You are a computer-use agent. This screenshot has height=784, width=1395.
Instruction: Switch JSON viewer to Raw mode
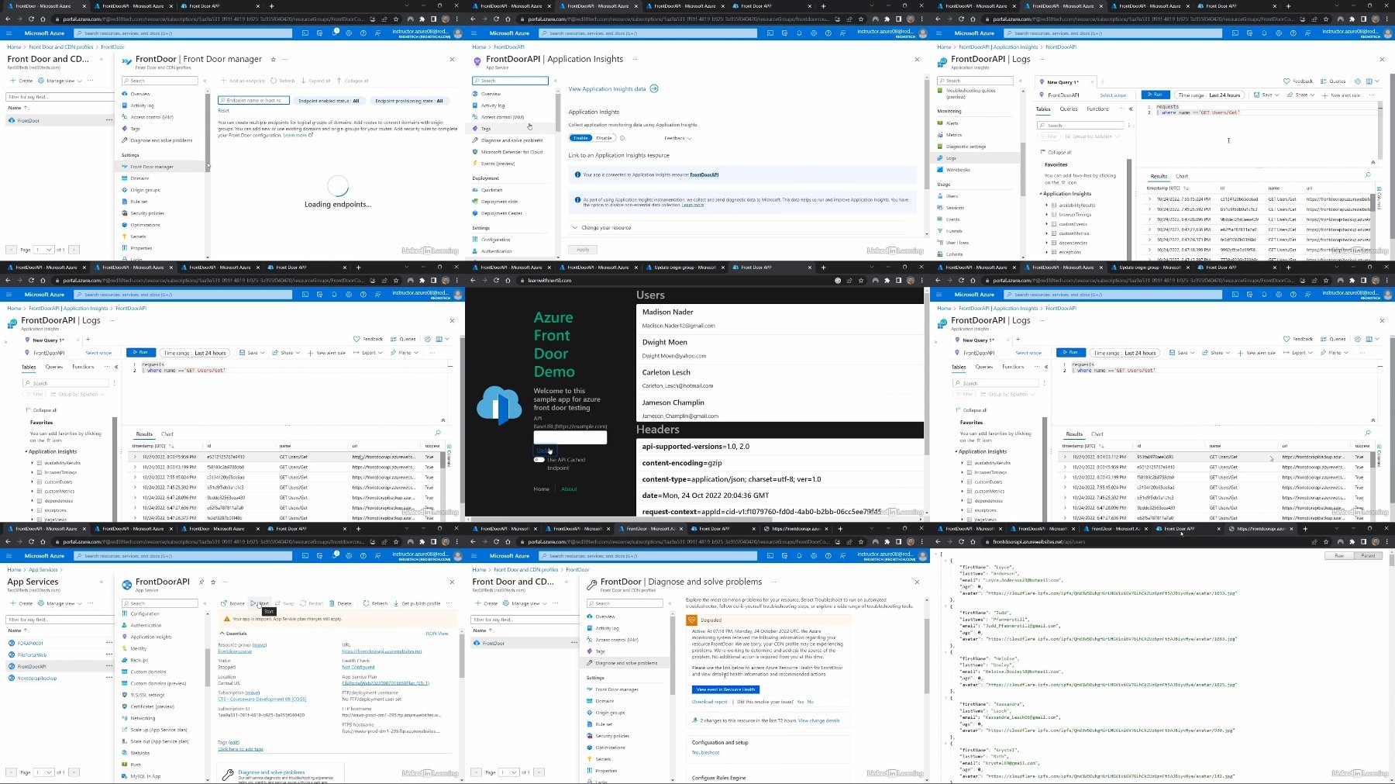click(1339, 556)
